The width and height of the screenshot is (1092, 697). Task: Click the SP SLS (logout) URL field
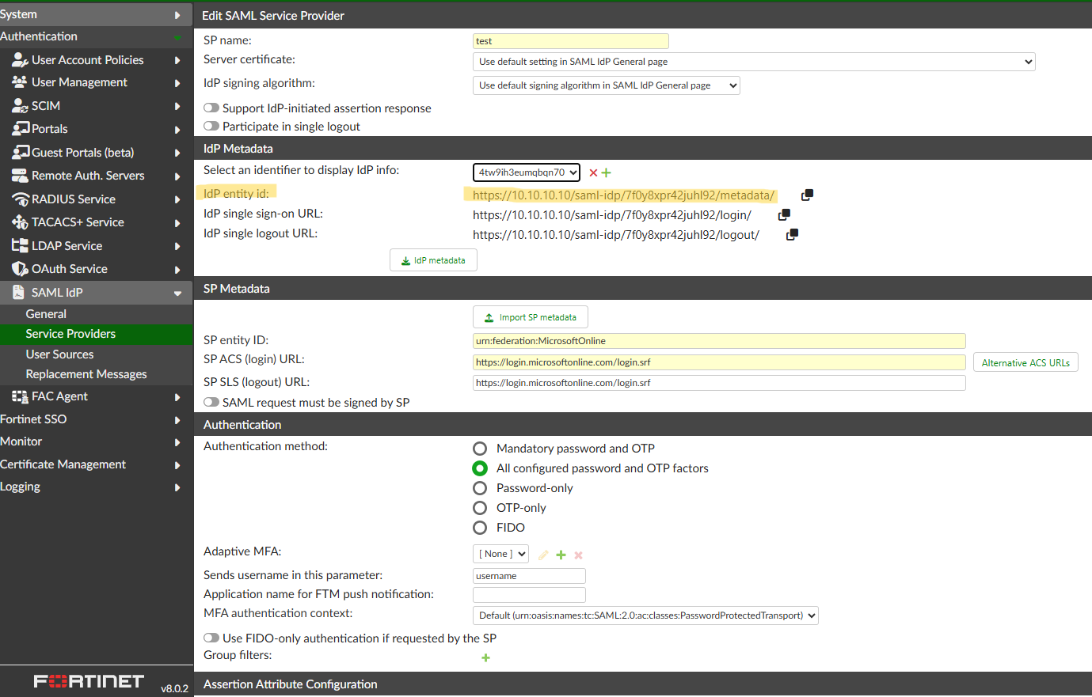[719, 383]
